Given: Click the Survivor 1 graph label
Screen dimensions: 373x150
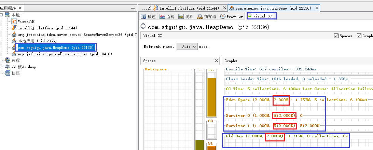Looking at the screenshot, I should 273,126.
